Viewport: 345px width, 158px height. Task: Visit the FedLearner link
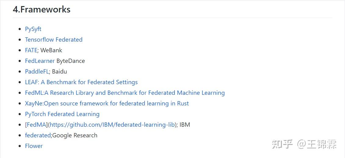(40, 61)
